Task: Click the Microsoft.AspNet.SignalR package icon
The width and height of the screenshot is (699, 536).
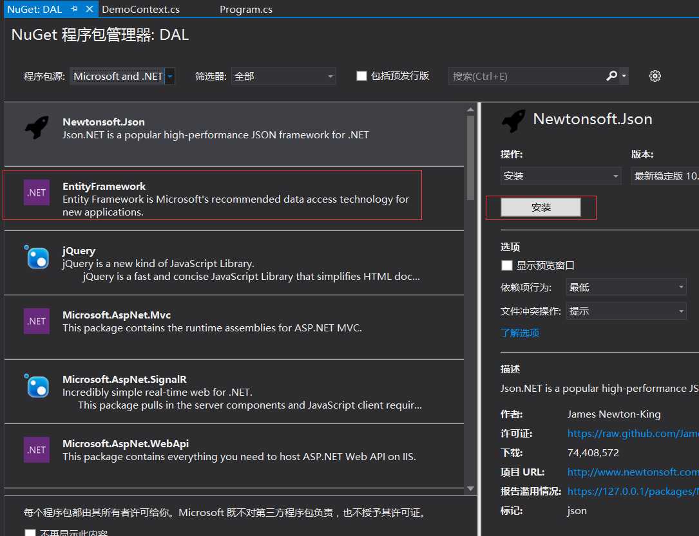Action: click(x=37, y=385)
